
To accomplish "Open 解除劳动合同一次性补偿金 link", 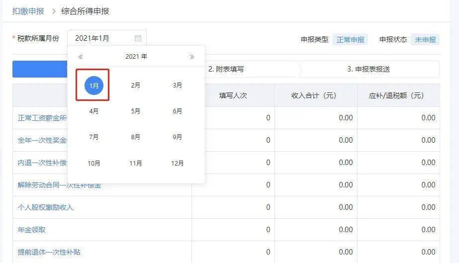I will (x=59, y=185).
